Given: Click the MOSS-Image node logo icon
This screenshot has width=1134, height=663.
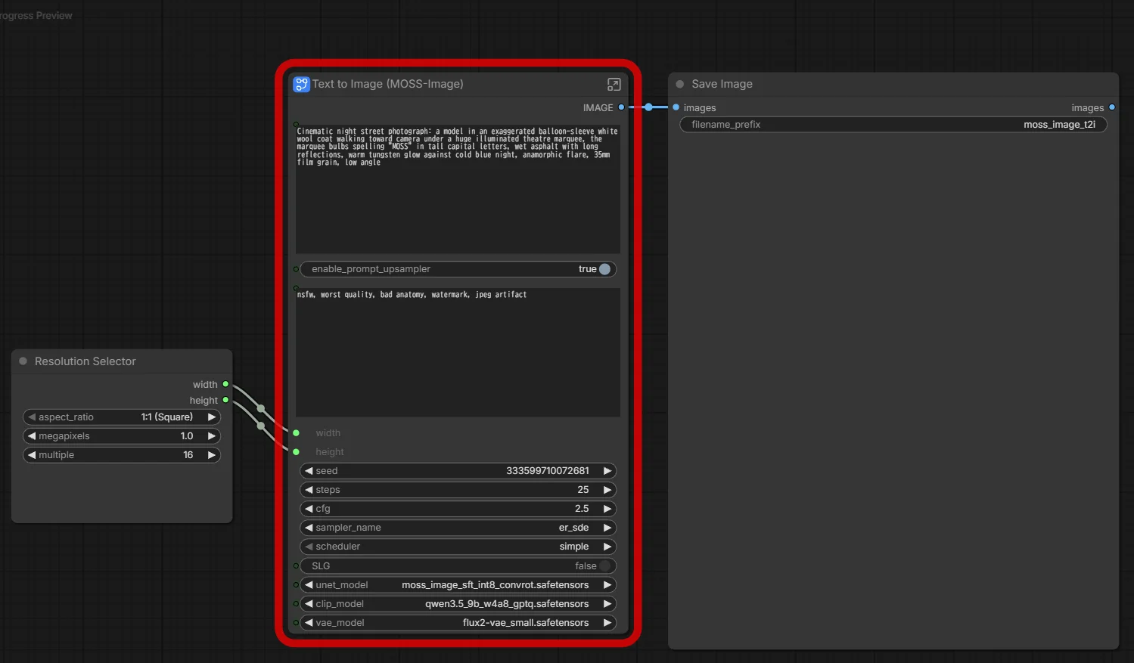Looking at the screenshot, I should click(x=301, y=84).
